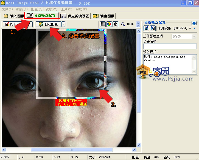199x160 pixels.
Task: Click the RGB color channels icon
Action: click(109, 24)
